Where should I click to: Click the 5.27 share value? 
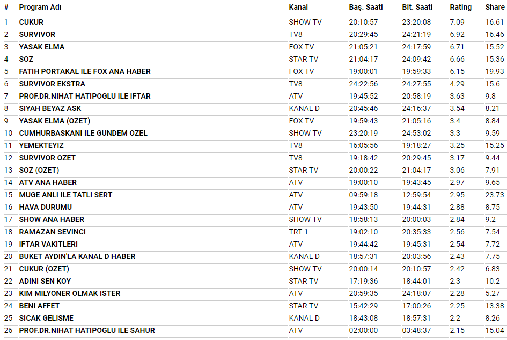[x=493, y=293]
